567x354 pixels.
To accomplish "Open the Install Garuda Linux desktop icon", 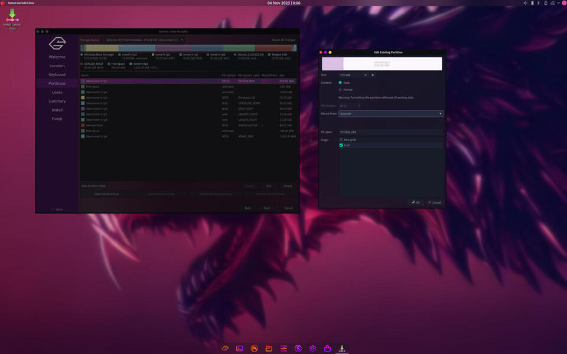I will [12, 19].
